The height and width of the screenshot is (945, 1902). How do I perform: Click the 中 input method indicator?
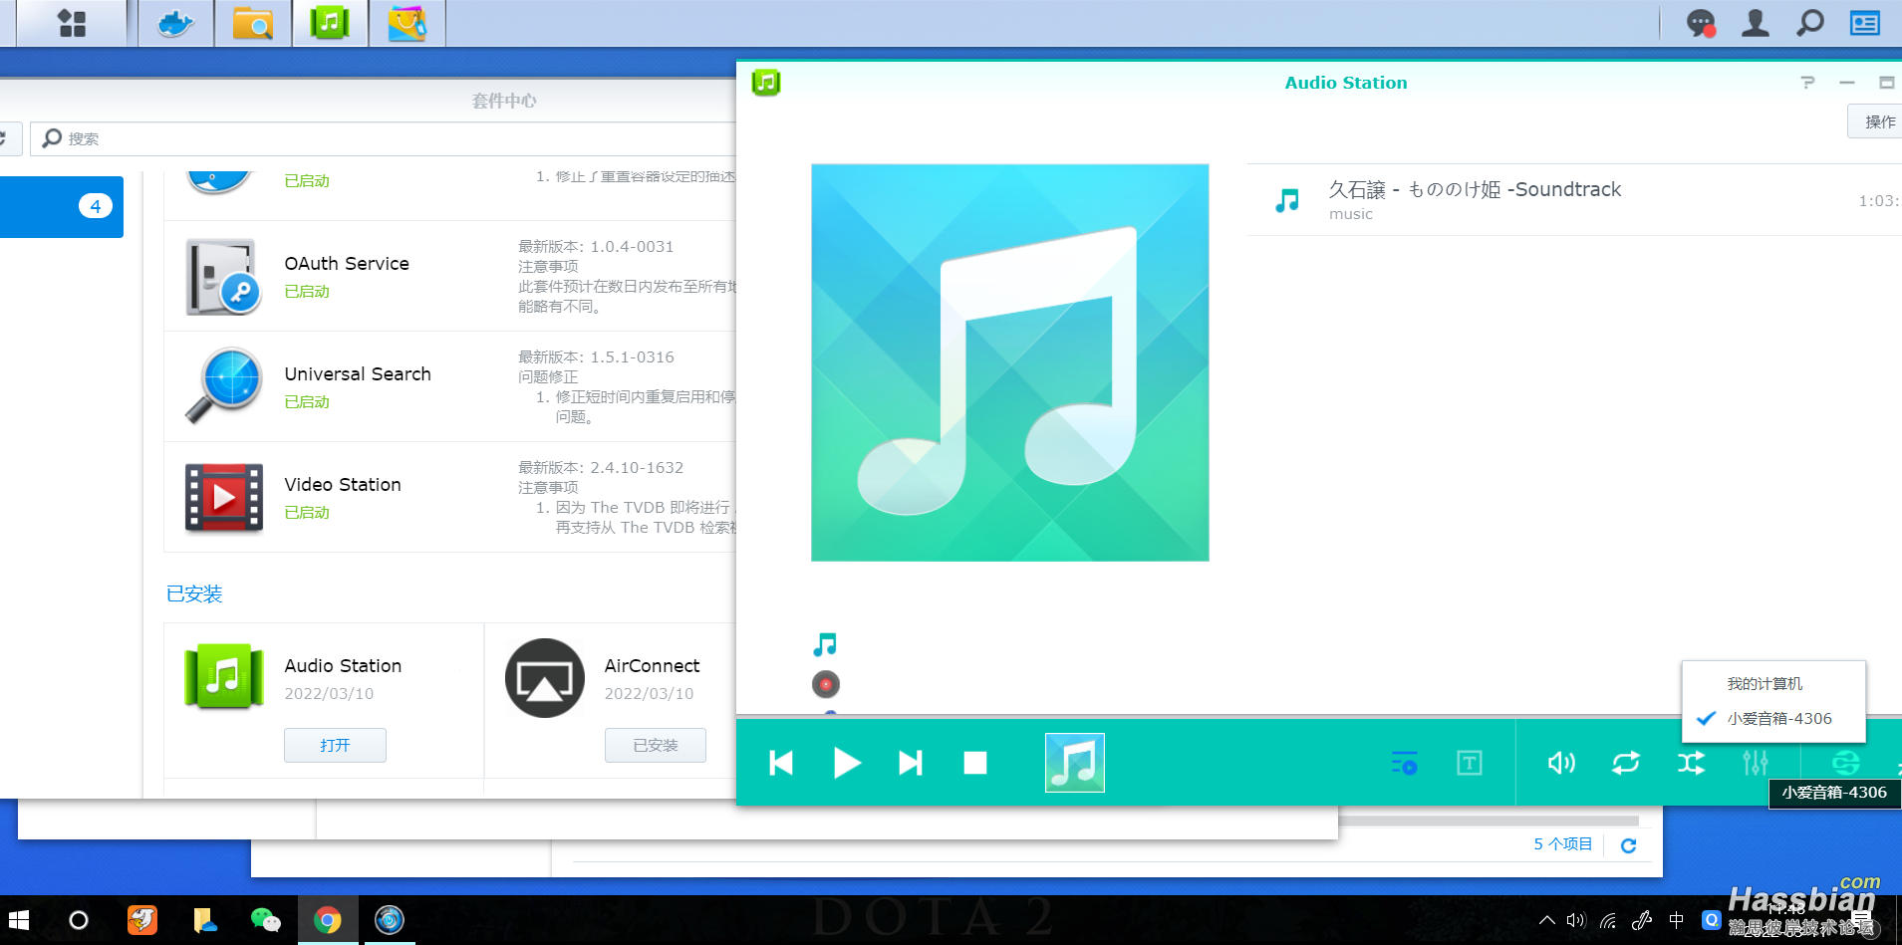click(1677, 920)
